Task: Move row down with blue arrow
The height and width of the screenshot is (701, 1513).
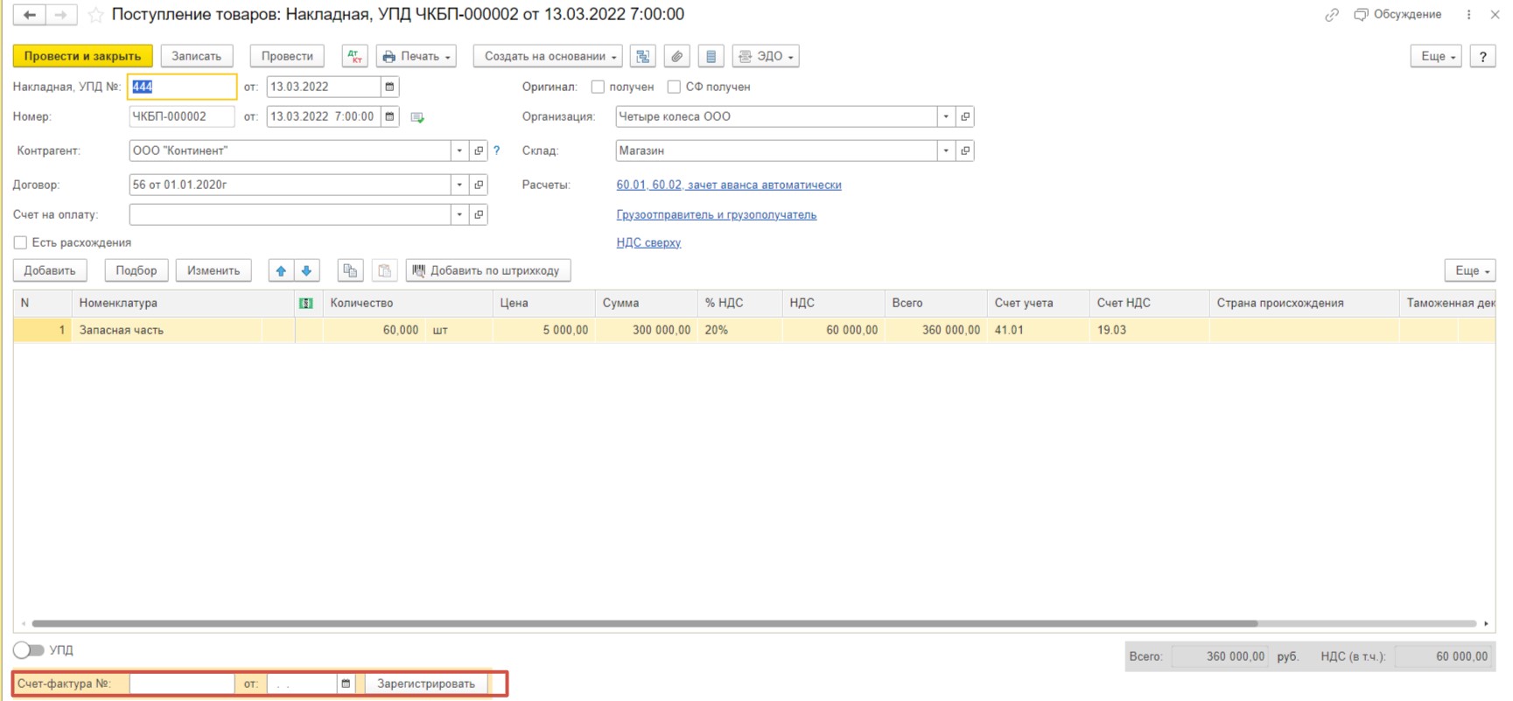Action: [306, 270]
